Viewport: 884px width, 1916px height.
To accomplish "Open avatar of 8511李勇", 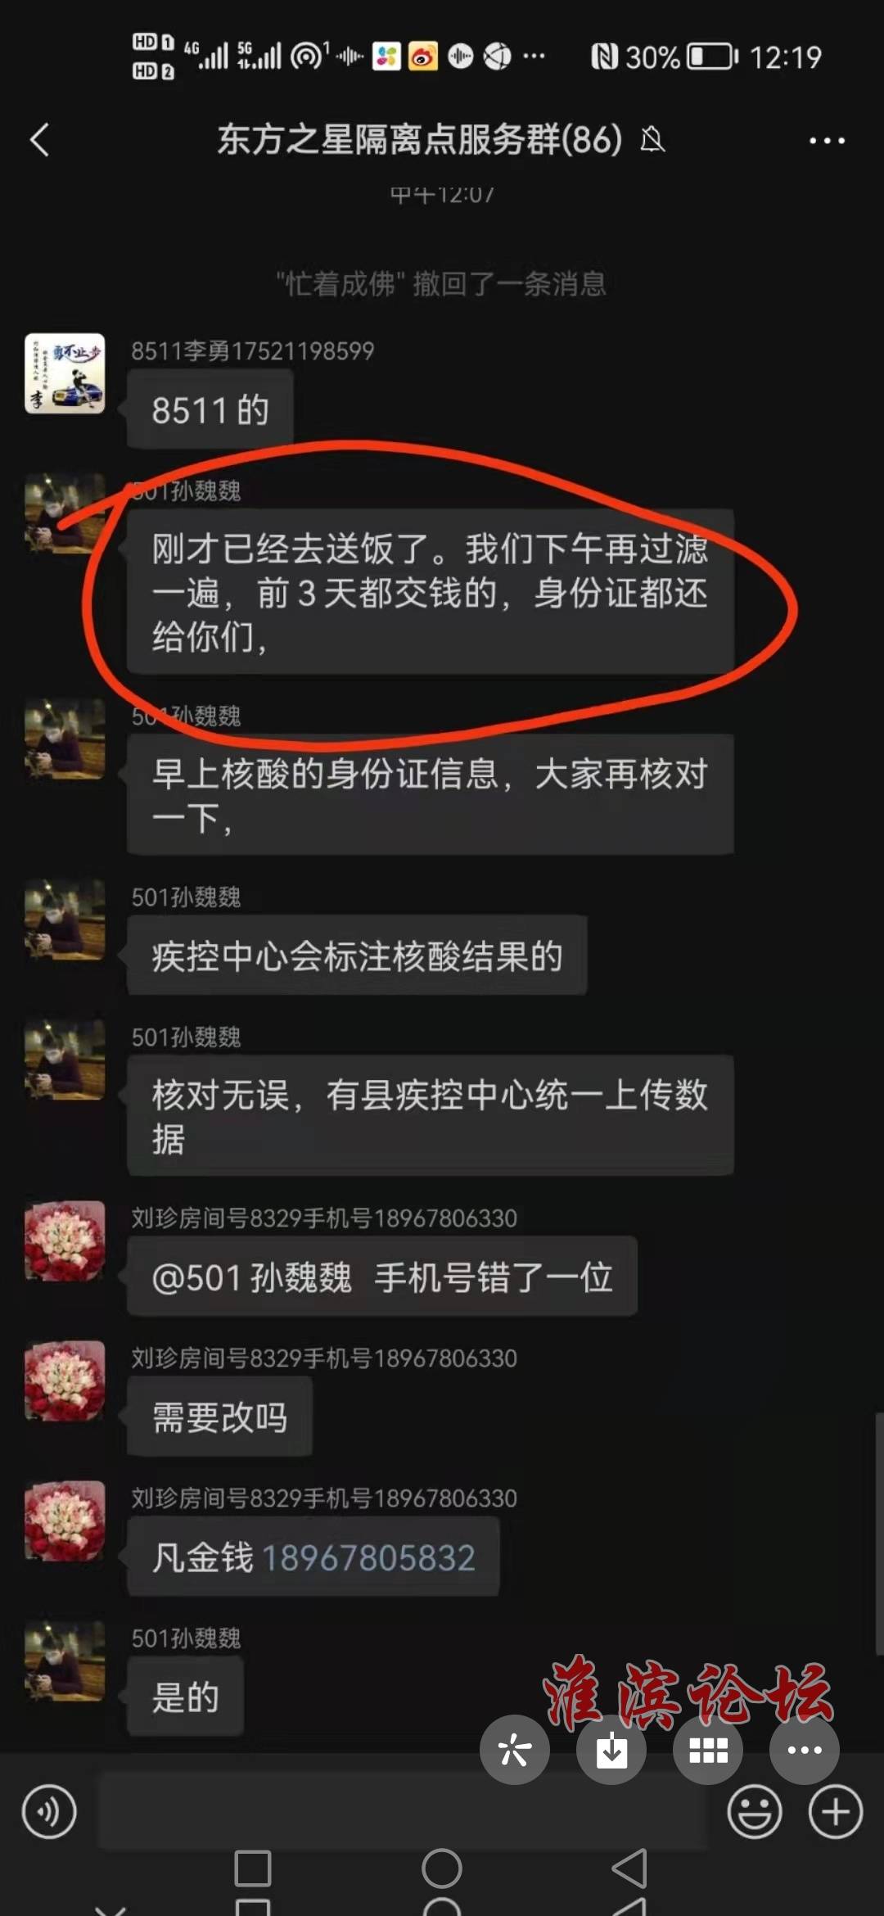I will pos(65,373).
